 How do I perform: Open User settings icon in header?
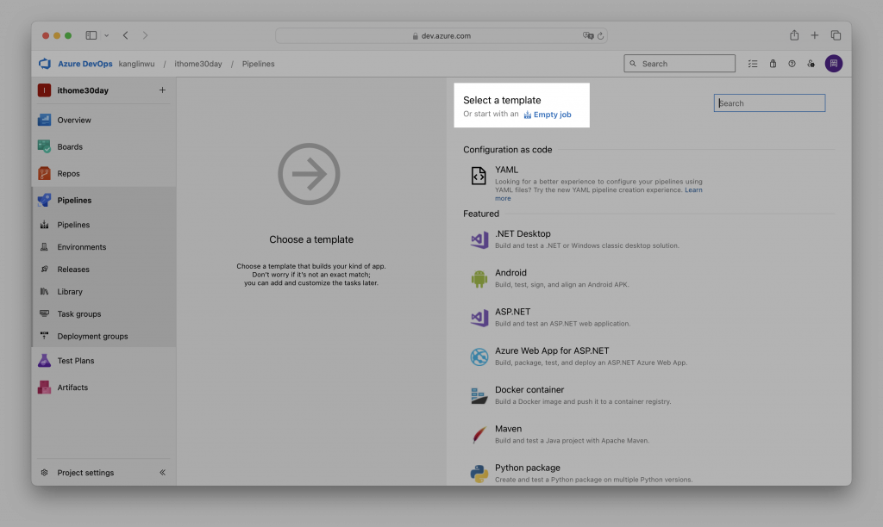coord(811,64)
